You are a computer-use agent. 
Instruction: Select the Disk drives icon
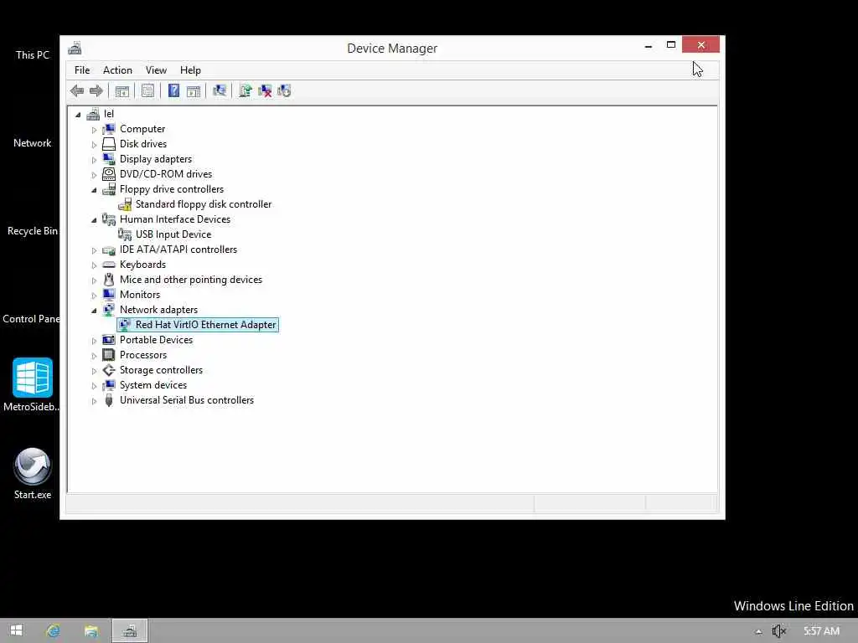[109, 144]
